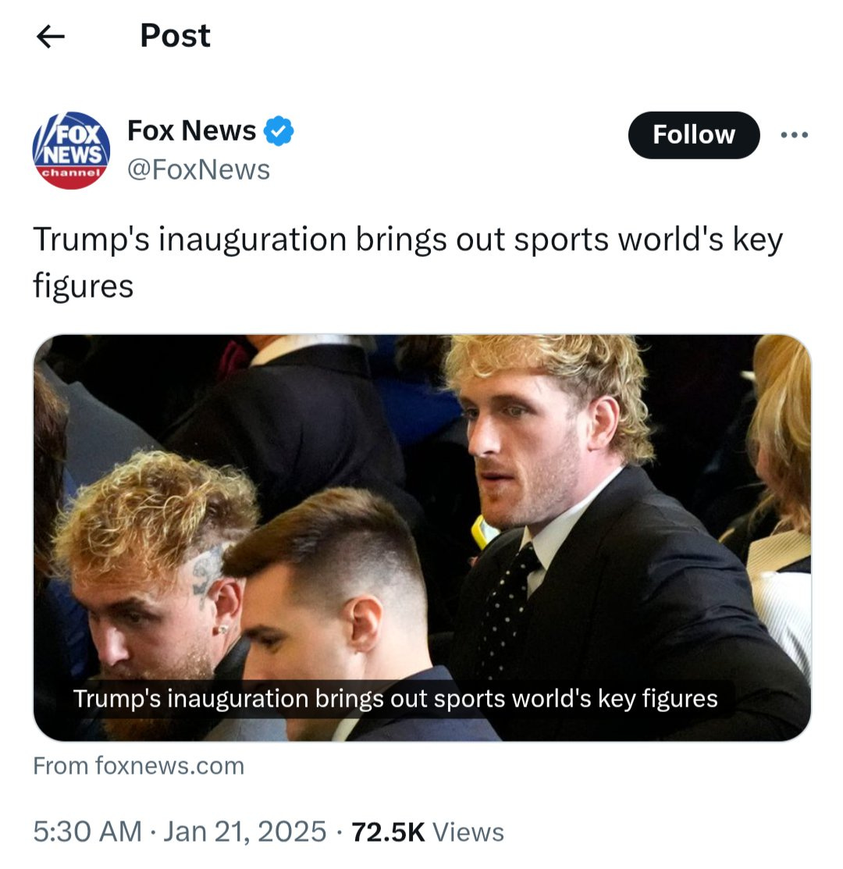The width and height of the screenshot is (843, 869).
Task: Click the word "figures" in post text
Action: click(83, 287)
